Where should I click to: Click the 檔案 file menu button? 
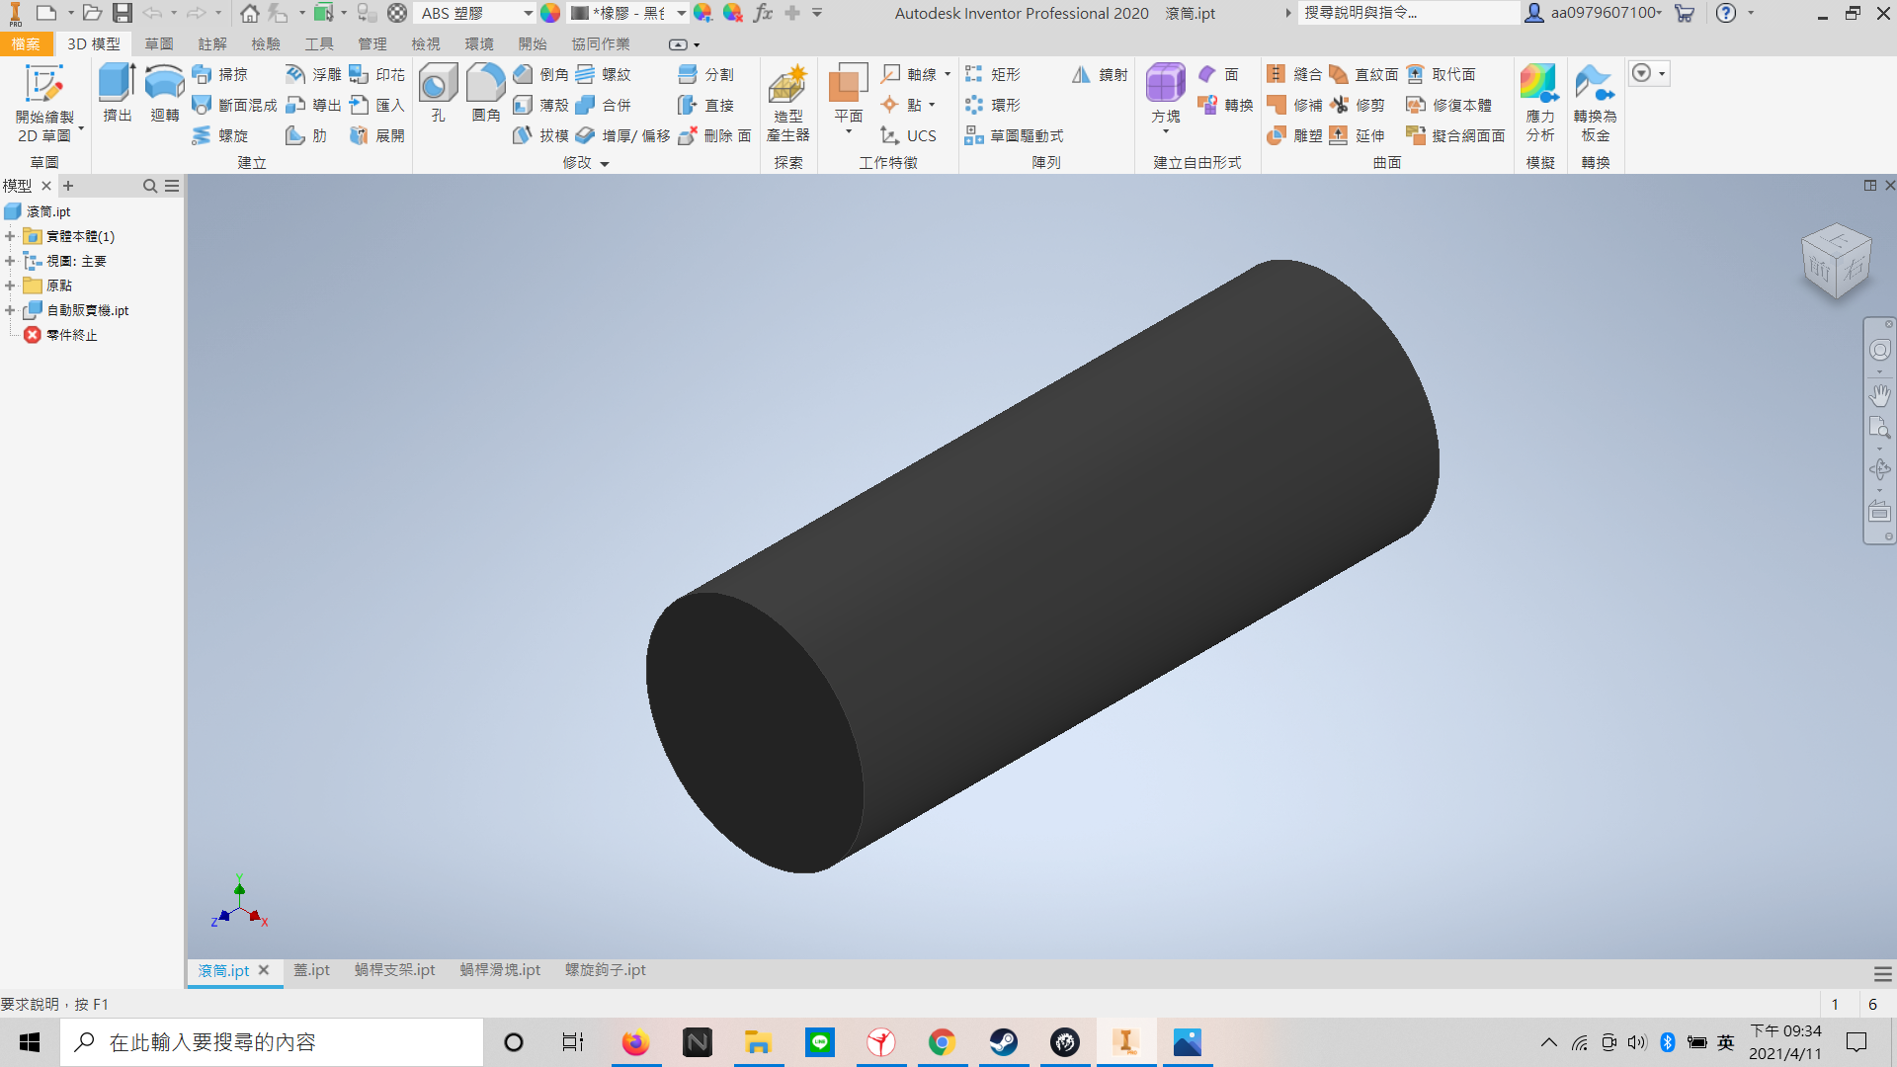point(26,44)
